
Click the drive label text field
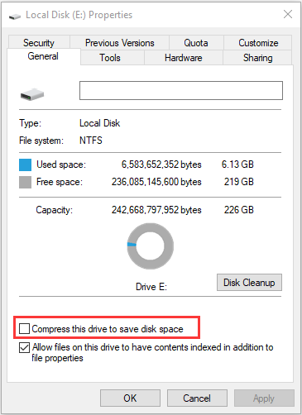181,90
